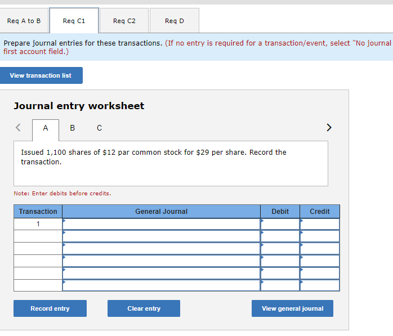Open worksheet tab C

click(100, 128)
